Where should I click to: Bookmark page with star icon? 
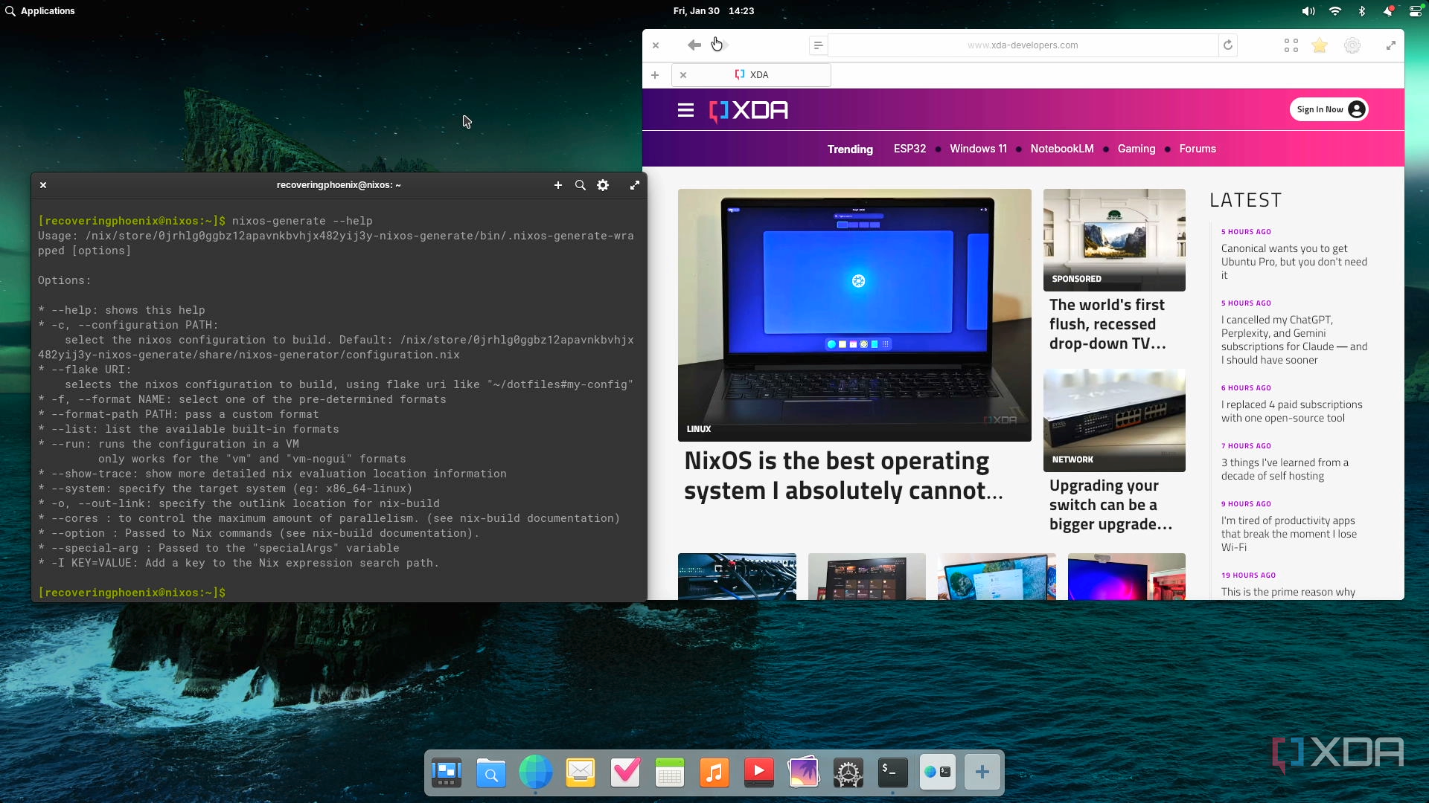click(x=1320, y=45)
